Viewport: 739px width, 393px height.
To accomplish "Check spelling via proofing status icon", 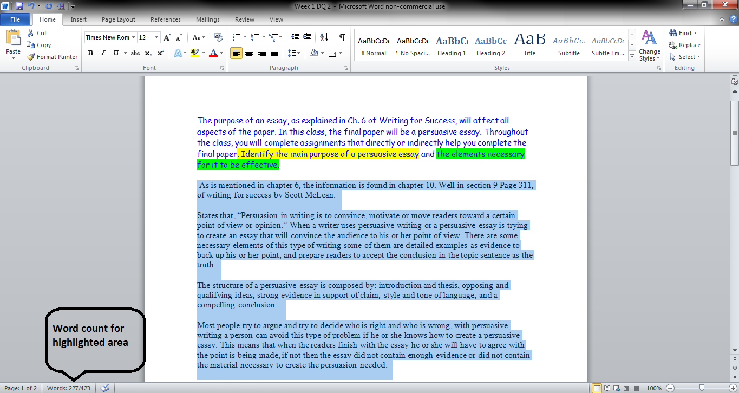I will (106, 388).
